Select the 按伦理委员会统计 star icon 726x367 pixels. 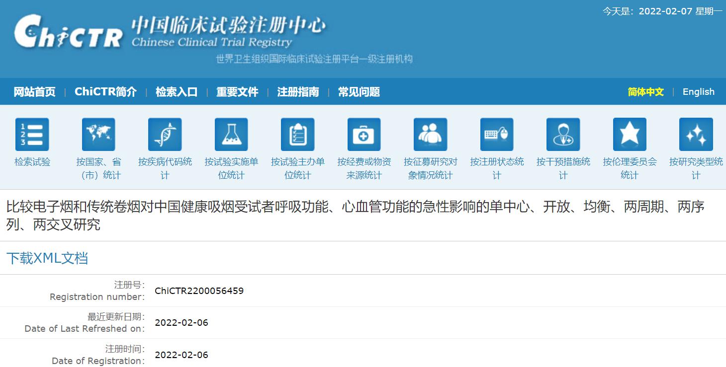point(629,134)
